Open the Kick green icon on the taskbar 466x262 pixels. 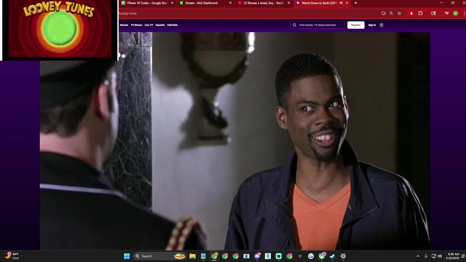[x=279, y=256]
